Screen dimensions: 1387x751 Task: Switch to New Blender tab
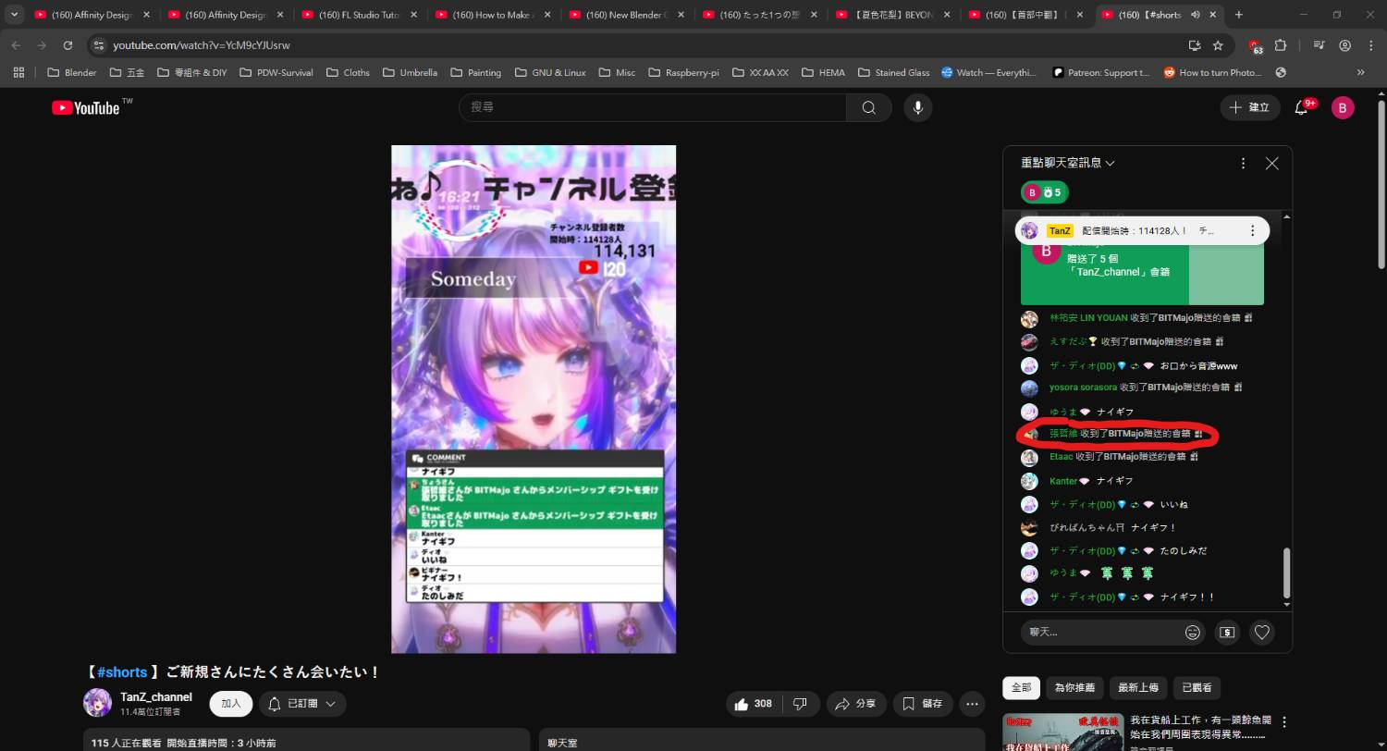tap(628, 15)
